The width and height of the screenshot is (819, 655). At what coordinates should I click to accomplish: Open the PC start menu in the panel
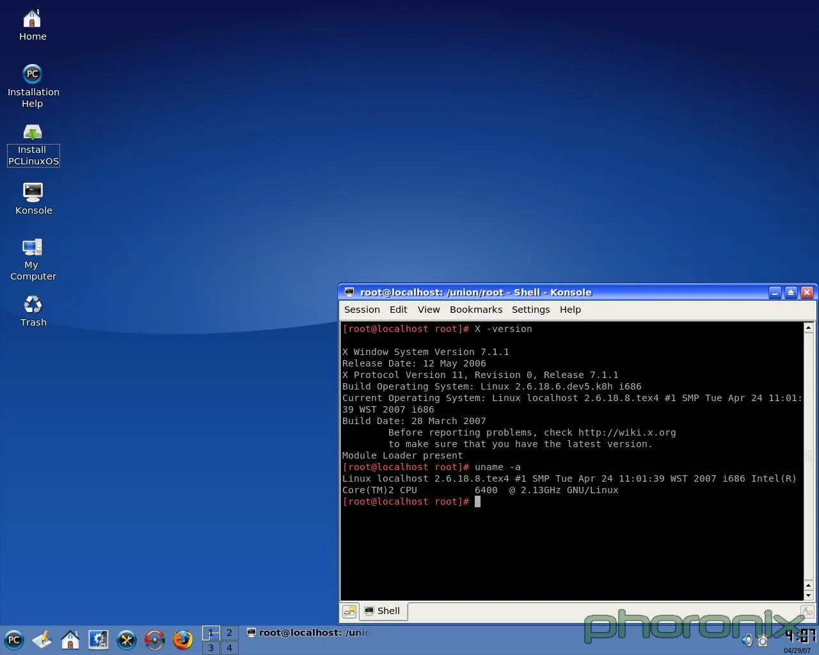tap(13, 640)
